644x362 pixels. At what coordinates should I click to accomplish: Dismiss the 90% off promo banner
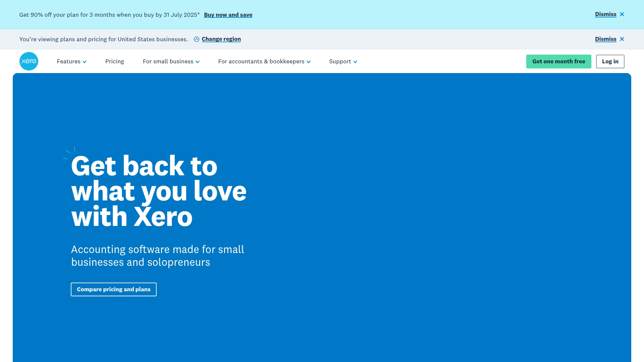[605, 14]
